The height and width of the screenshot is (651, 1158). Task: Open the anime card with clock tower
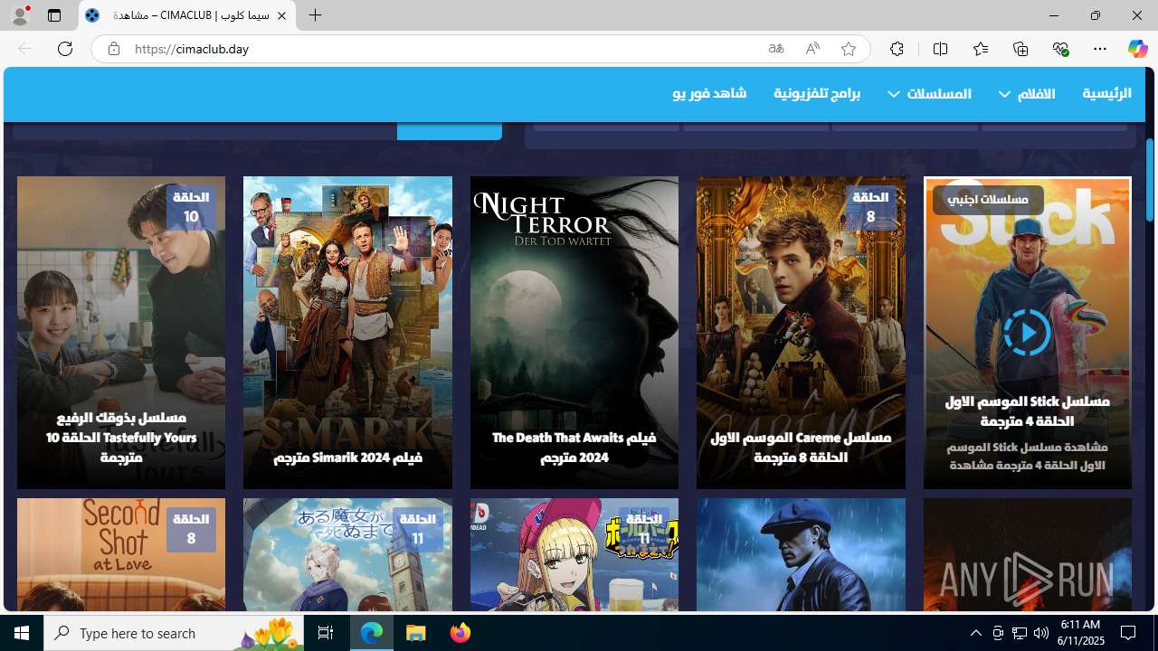point(347,555)
